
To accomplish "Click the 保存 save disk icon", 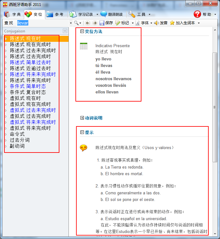I will click(x=102, y=23).
